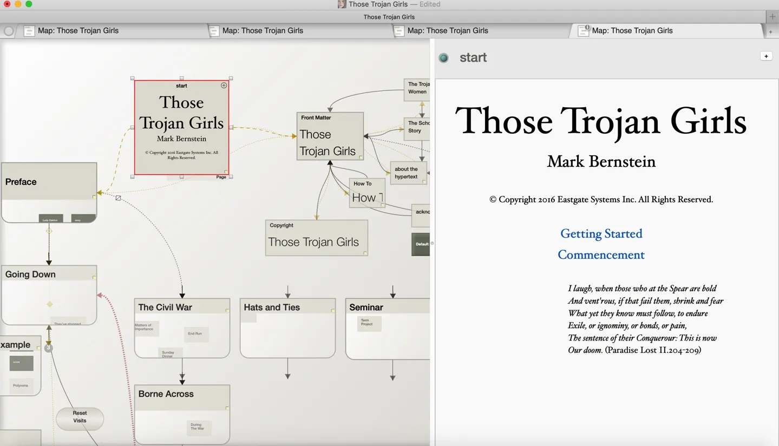779x446 pixels.
Task: Click the small link square on the dotted Preface link
Action: pos(118,198)
